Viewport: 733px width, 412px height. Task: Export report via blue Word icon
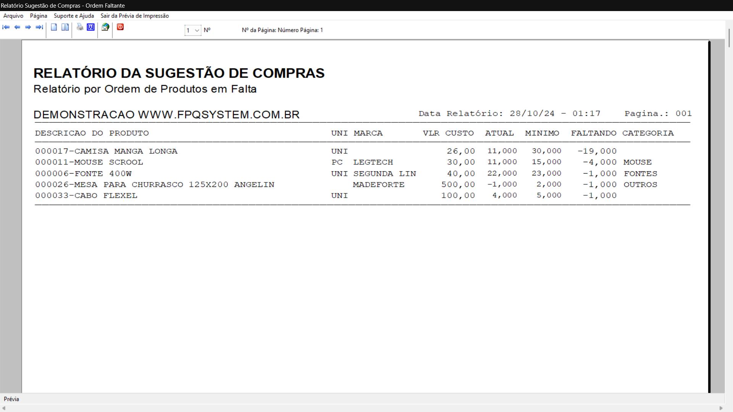[90, 27]
